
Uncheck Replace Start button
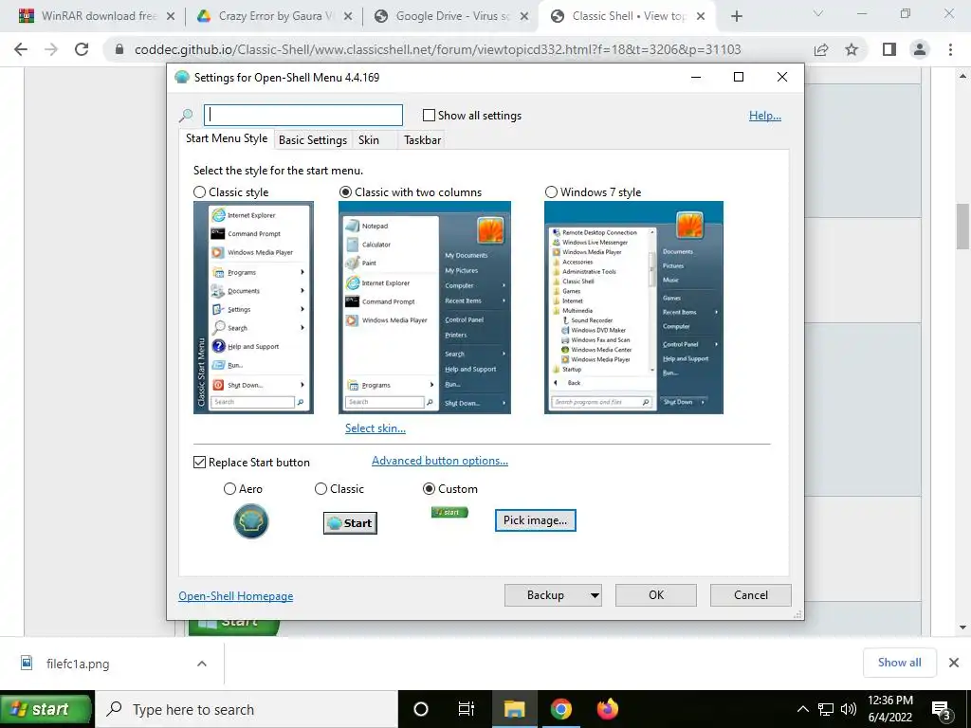pyautogui.click(x=199, y=463)
